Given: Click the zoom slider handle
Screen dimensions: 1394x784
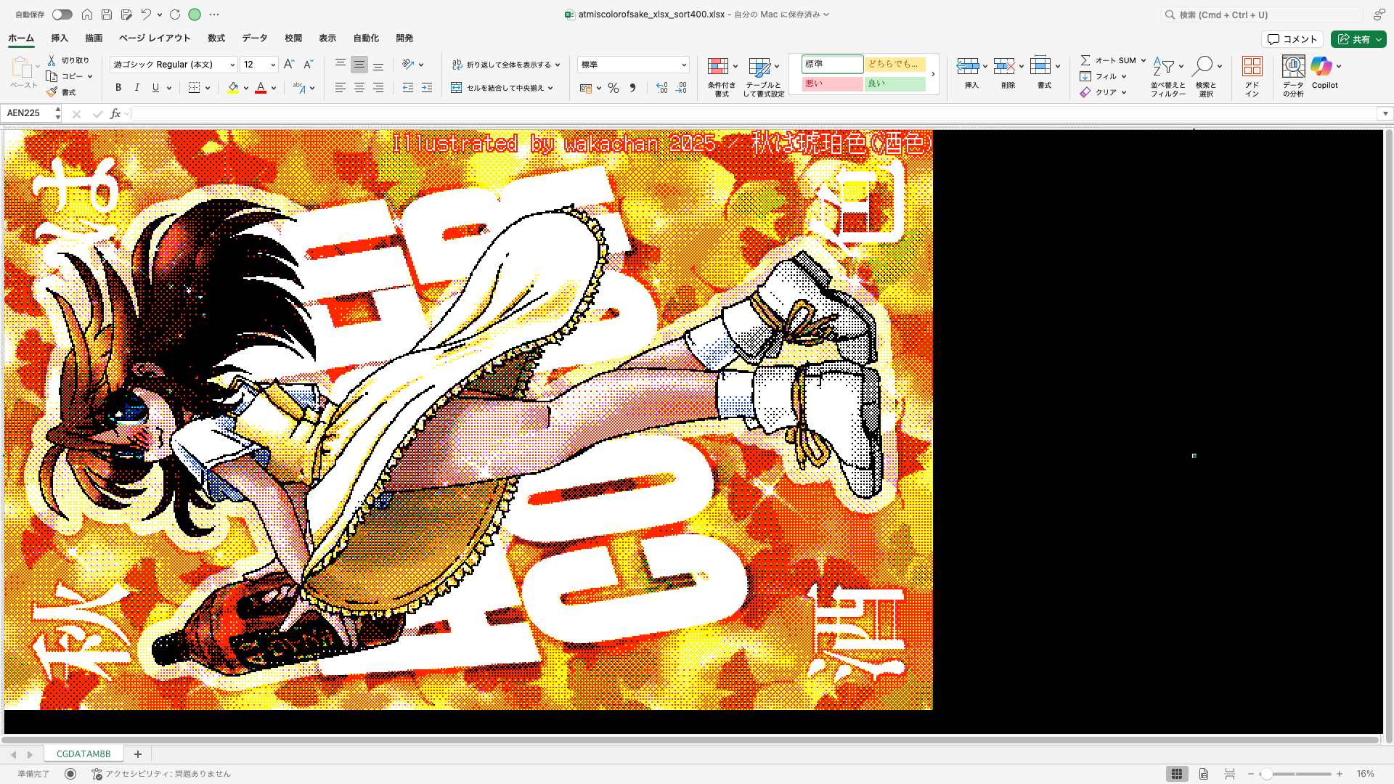Looking at the screenshot, I should 1266,774.
